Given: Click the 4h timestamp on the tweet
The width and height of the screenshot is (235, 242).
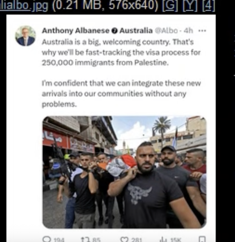Looking at the screenshot, I should (188, 31).
